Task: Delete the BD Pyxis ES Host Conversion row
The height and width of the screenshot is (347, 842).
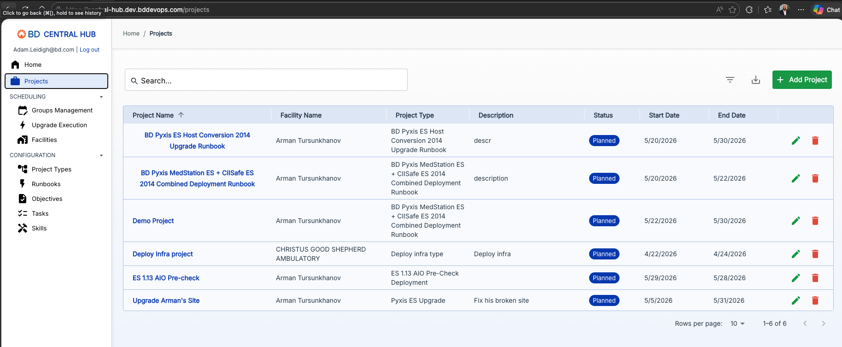Action: pyautogui.click(x=815, y=141)
